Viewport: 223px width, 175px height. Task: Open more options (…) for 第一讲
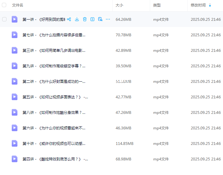coord(108,19)
